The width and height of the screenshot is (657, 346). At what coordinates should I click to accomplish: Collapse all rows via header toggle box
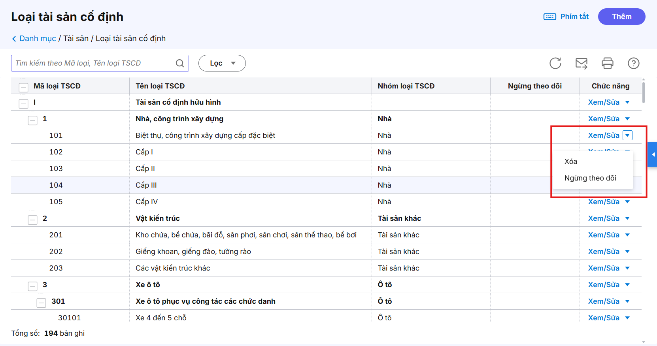24,87
